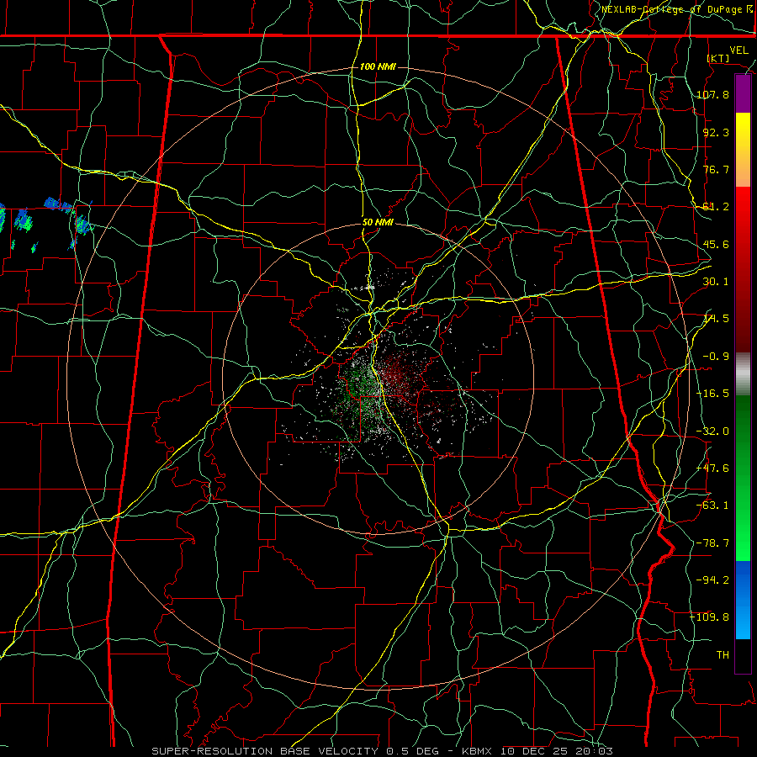Viewport: 757px width, 757px height.
Task: Click the 50 NMI range ring label
Action: [x=378, y=223]
